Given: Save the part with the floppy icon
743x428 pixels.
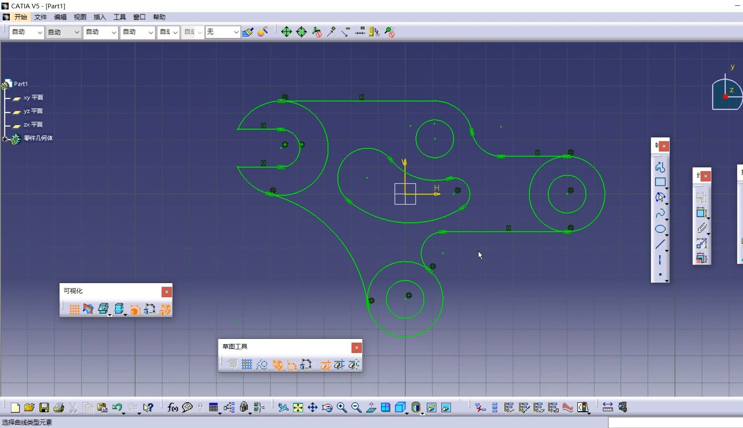Looking at the screenshot, I should point(44,408).
